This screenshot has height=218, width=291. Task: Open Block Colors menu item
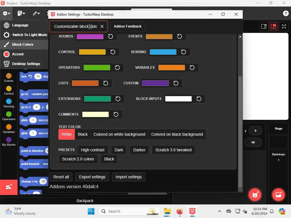[x=24, y=45]
